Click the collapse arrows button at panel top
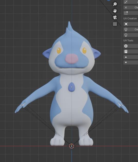Image resolution: width=138 pixels, height=162 pixels. [x=131, y=2]
